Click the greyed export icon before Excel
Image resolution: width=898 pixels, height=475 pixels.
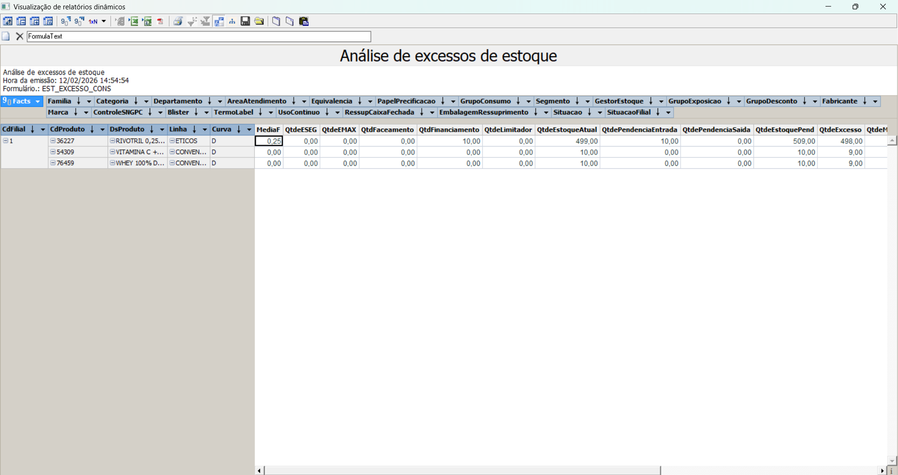[x=120, y=21]
